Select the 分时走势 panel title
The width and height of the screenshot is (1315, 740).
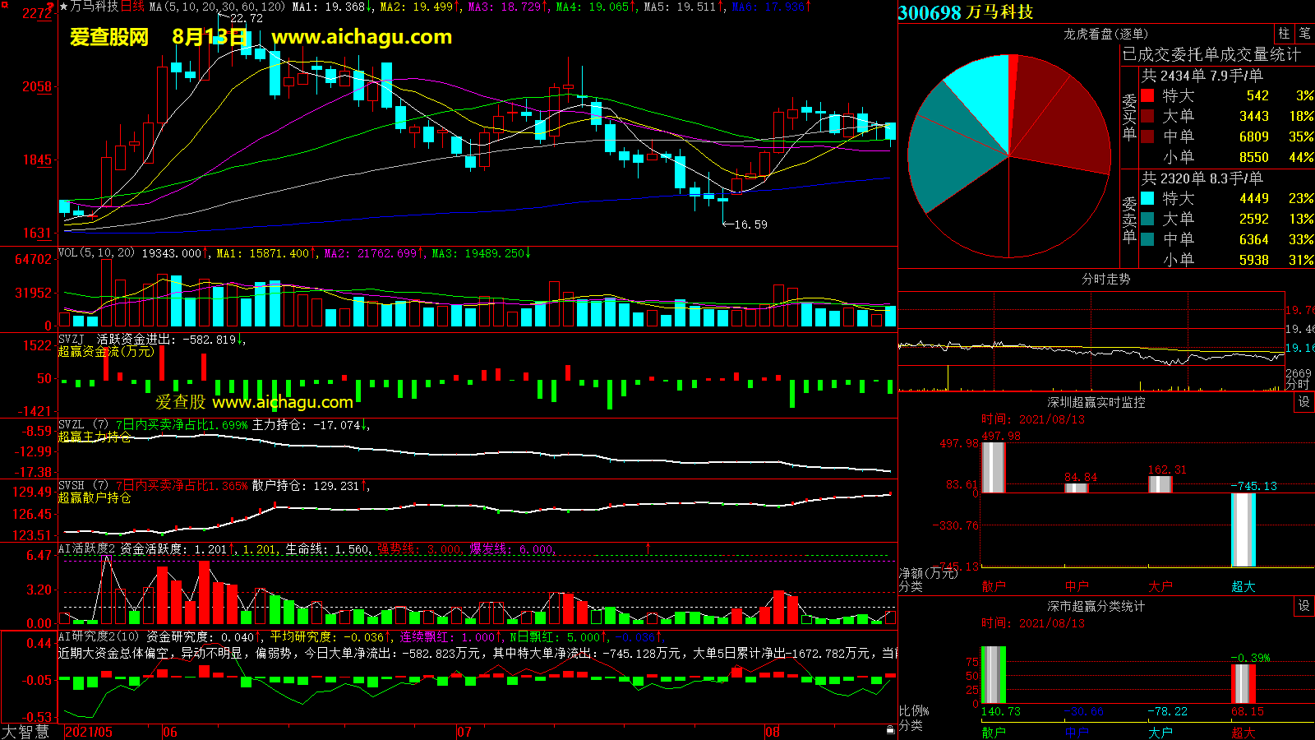point(1105,279)
